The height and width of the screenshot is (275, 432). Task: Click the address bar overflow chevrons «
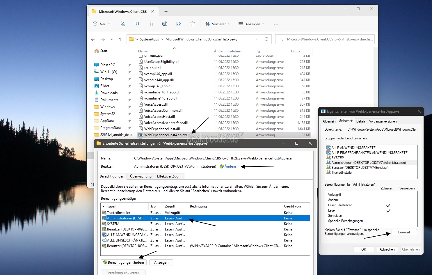[136, 39]
